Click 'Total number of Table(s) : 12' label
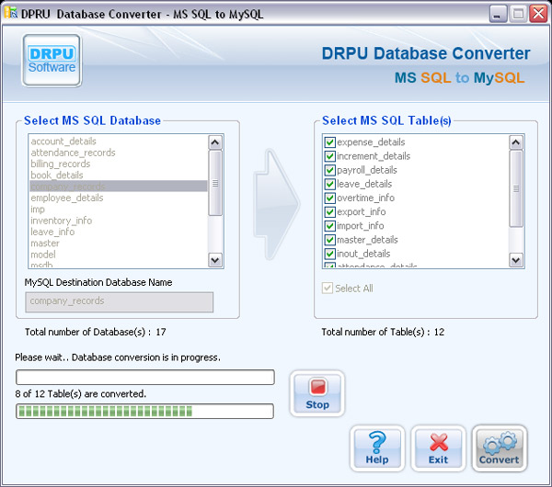This screenshot has height=487, width=552. tap(383, 332)
